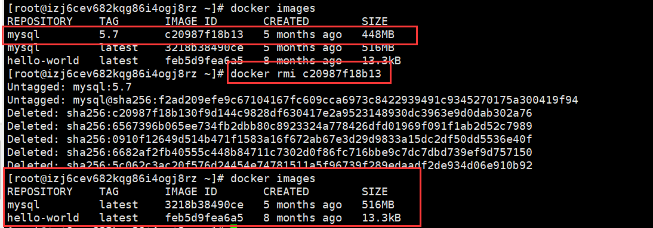Select image ID c20987f18b13 in mysql 5.7 row

(x=204, y=35)
